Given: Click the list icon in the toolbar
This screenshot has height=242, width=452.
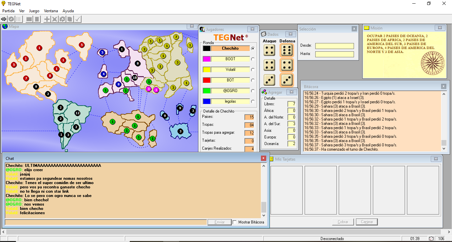Looking at the screenshot, I should tap(19, 19).
